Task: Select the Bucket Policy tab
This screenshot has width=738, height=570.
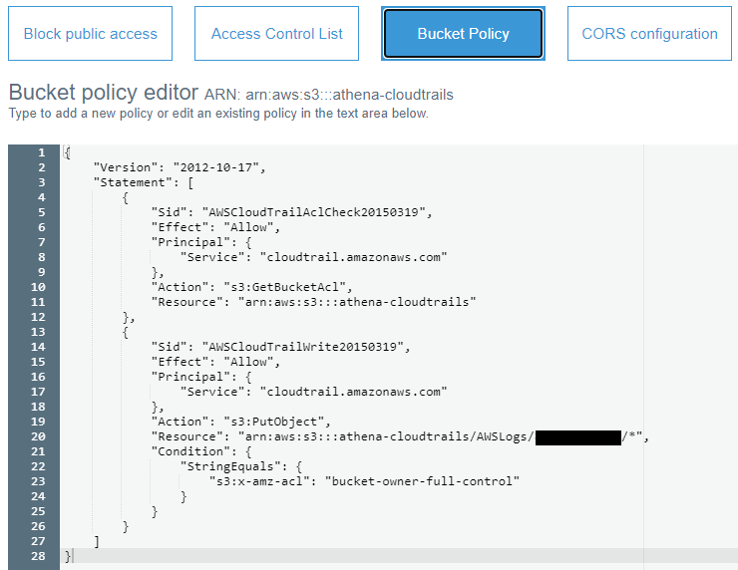Action: pyautogui.click(x=463, y=34)
